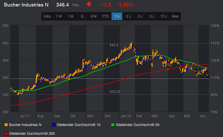
Task: Click the 110% percentage axis label
Action: (215, 78)
